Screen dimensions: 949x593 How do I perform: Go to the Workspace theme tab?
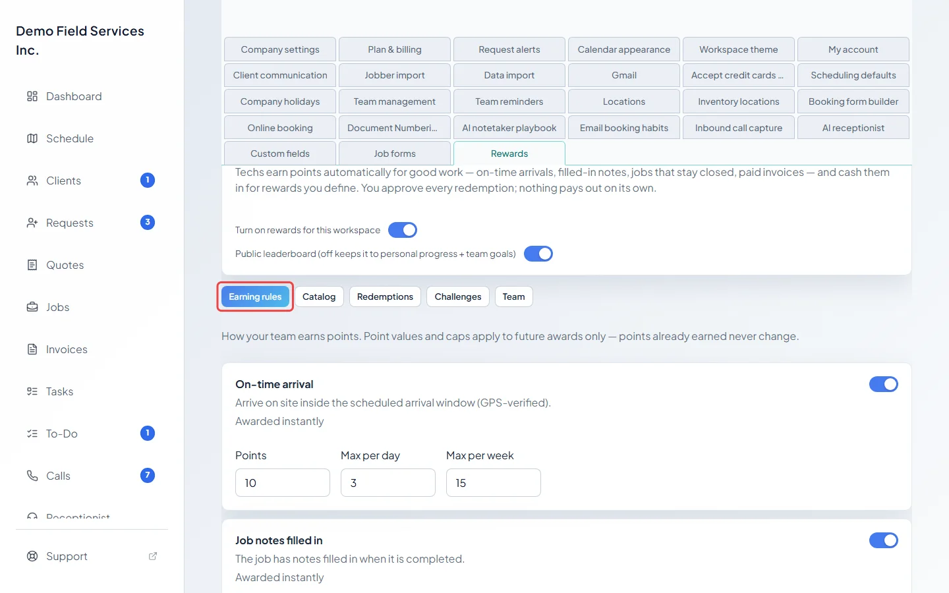tap(739, 49)
